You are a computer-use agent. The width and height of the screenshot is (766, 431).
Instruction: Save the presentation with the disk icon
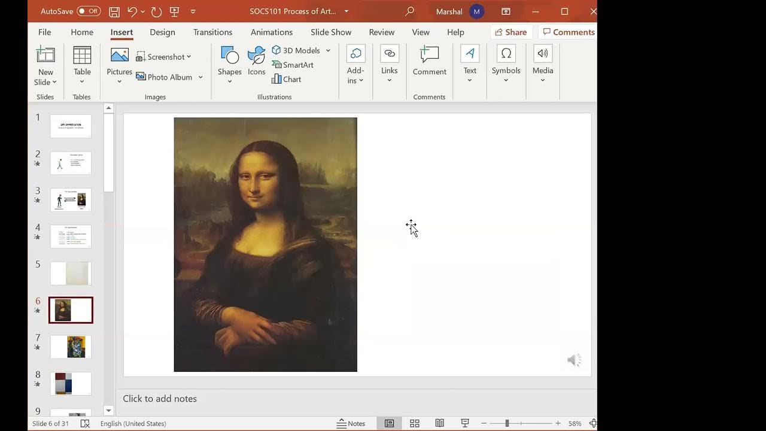(114, 11)
